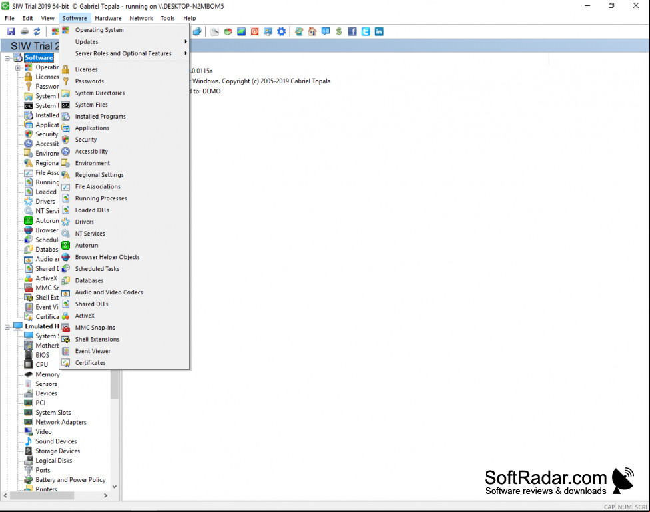The width and height of the screenshot is (650, 512).
Task: Open the Edit menu
Action: 27,18
